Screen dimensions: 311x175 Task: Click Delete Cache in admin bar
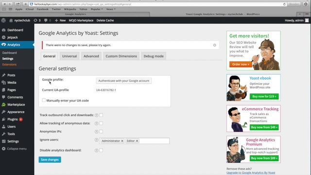[x=105, y=20]
